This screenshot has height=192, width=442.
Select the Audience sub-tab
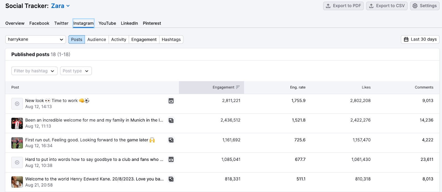(x=96, y=39)
